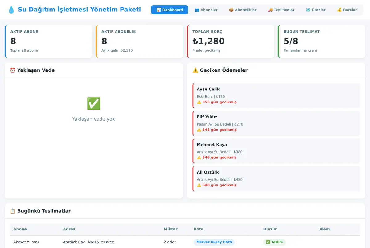Image resolution: width=370 pixels, height=248 pixels.
Task: Click the Adres column header
Action: coord(69,229)
